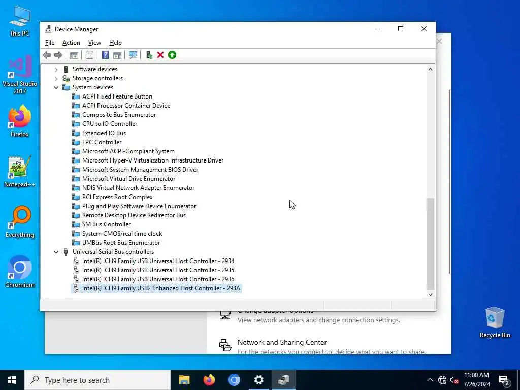Select USB Universal Host Controller - 2934
This screenshot has width=520, height=390.
tap(158, 261)
